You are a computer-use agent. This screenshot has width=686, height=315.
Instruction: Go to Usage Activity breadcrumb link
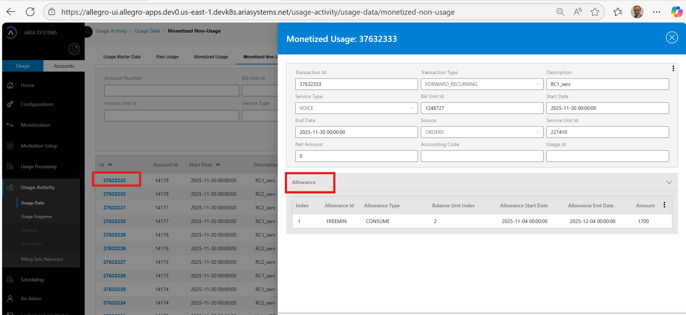(111, 31)
